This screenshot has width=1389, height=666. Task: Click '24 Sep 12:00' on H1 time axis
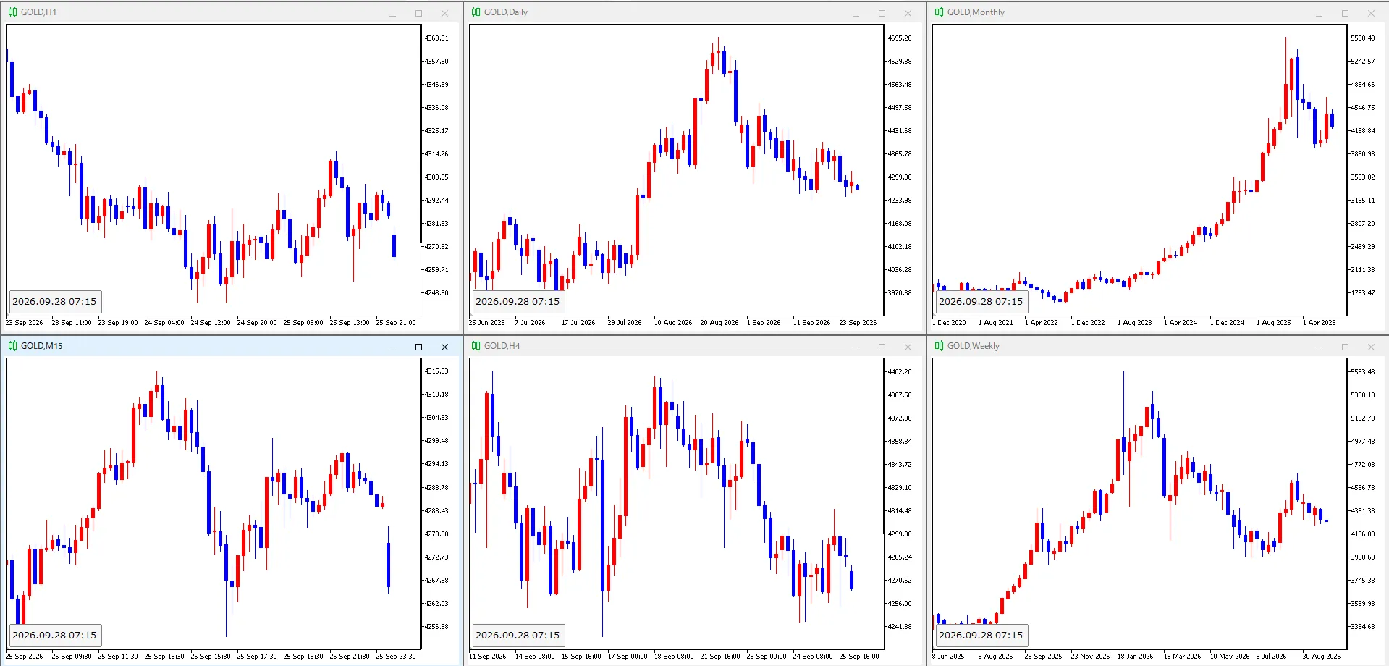[211, 323]
